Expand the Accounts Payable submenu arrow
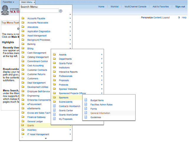 pos(70,18)
